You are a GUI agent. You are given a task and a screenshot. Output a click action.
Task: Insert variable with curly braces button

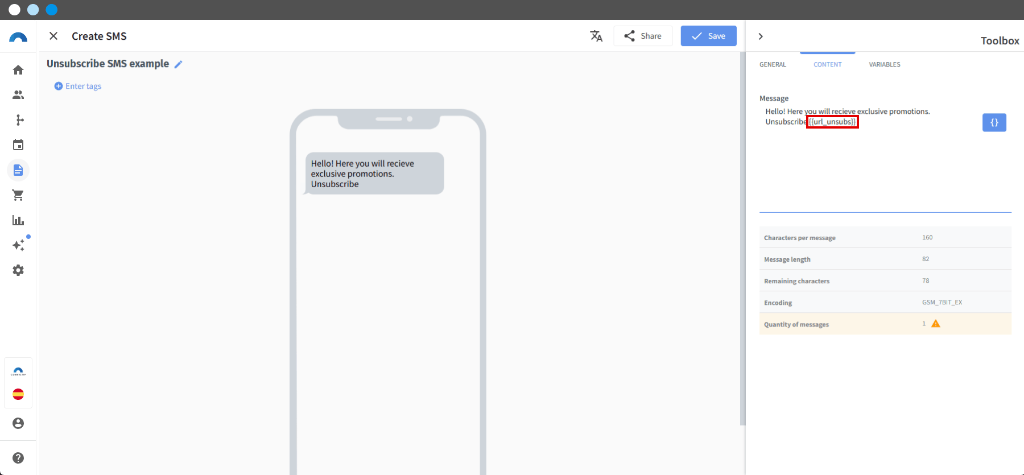994,122
